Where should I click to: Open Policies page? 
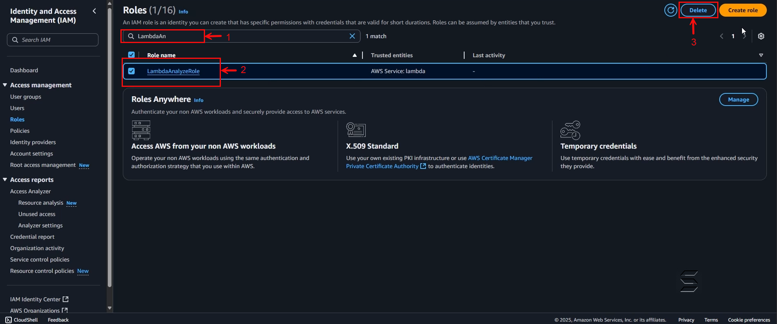click(x=20, y=131)
